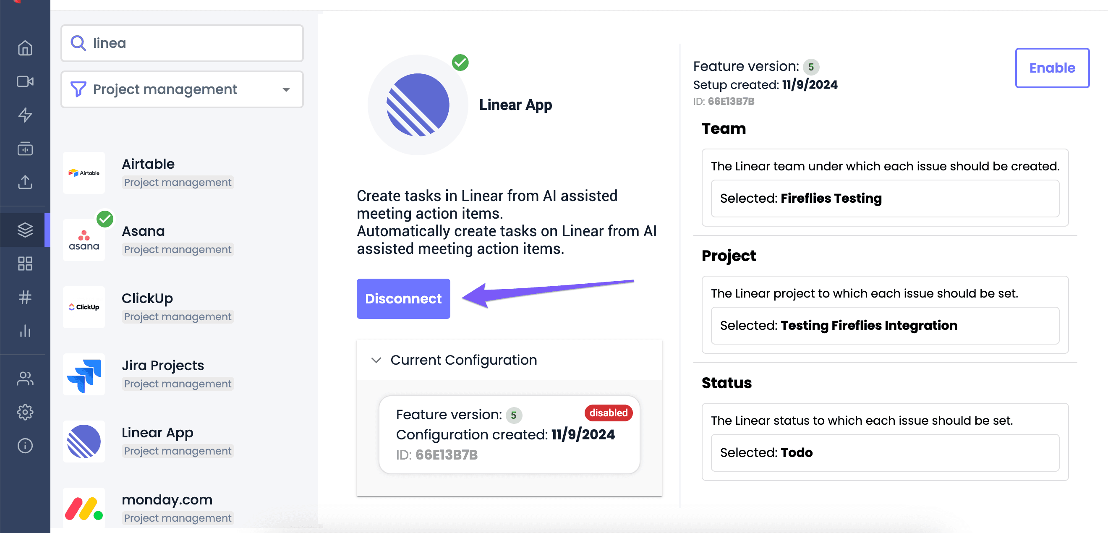Click the upload icon in sidebar
This screenshot has width=1108, height=533.
tap(25, 182)
